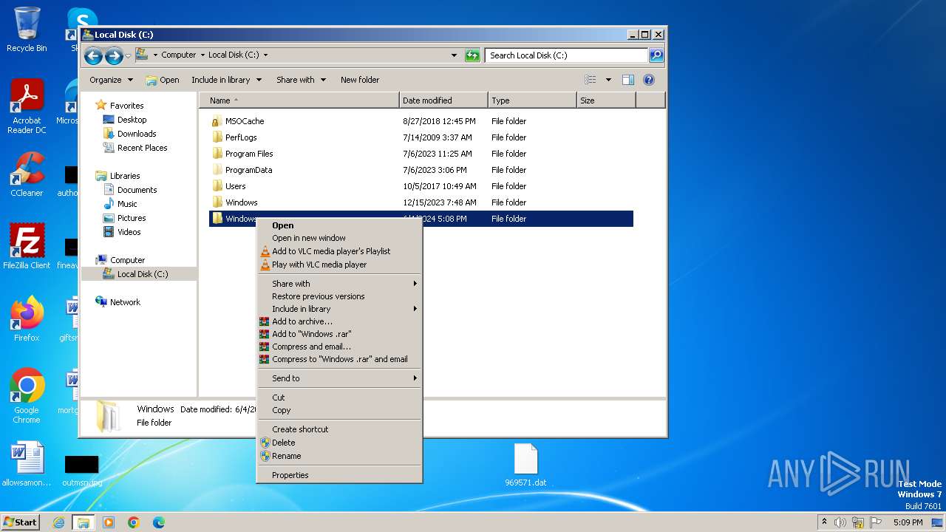Select Acrobat Reader DC desktop icon
The height and width of the screenshot is (532, 946).
[x=27, y=106]
